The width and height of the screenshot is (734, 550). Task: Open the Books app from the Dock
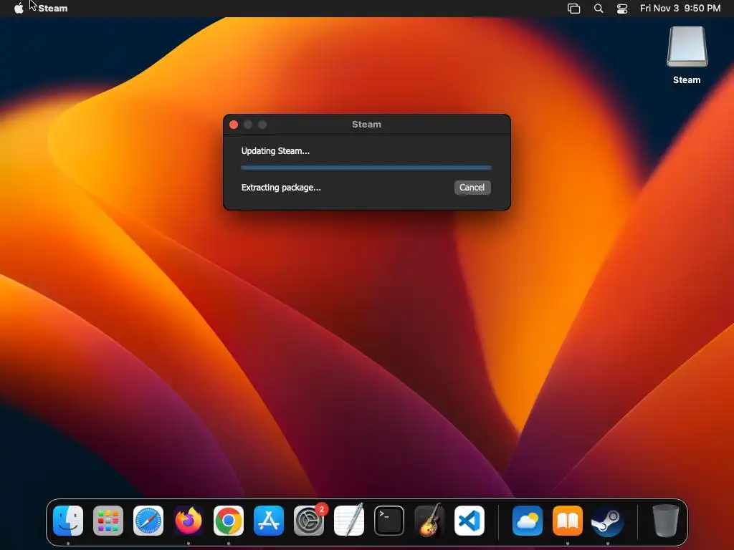click(568, 521)
